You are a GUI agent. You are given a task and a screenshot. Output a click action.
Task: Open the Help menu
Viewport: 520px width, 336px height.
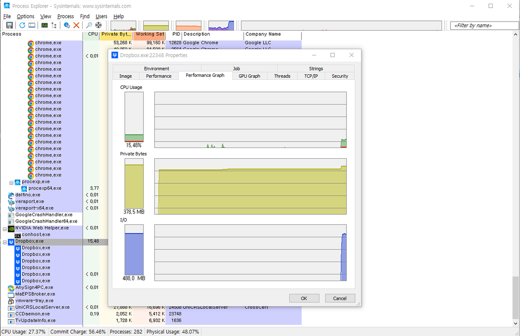tap(119, 16)
